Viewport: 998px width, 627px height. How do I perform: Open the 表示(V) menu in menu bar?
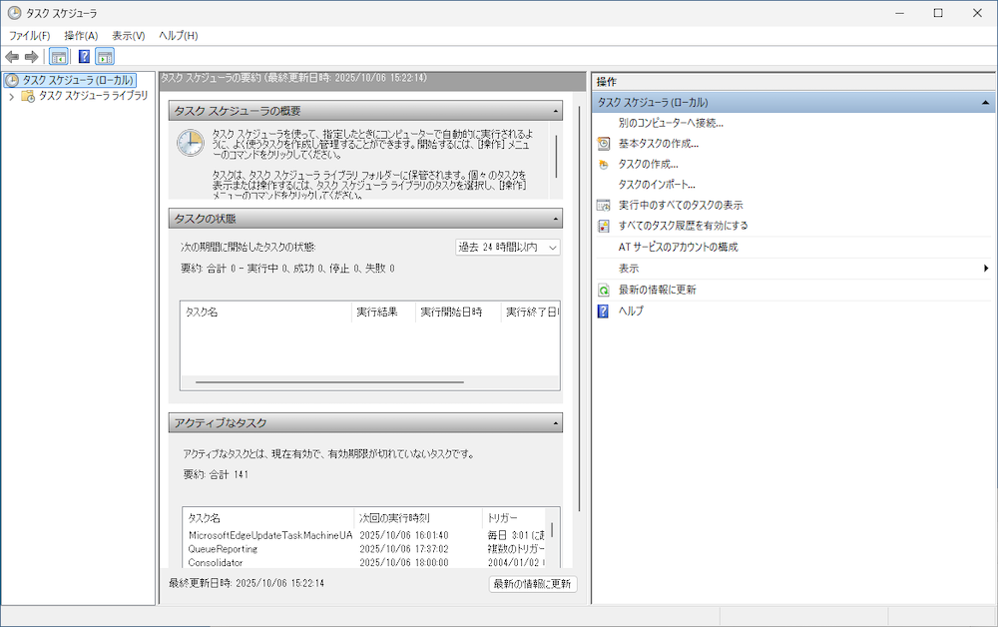tap(129, 35)
